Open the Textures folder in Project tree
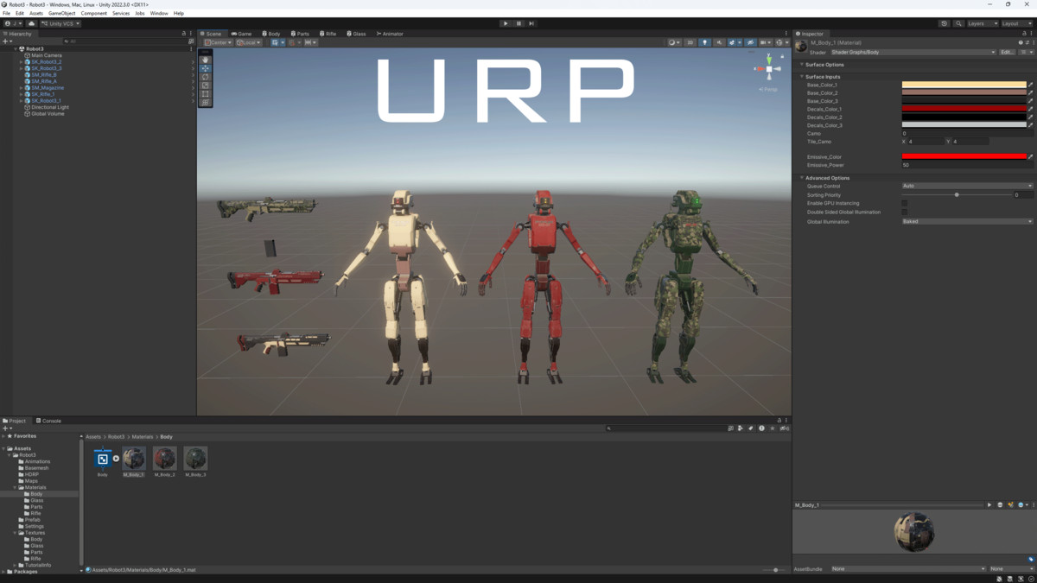 34,533
